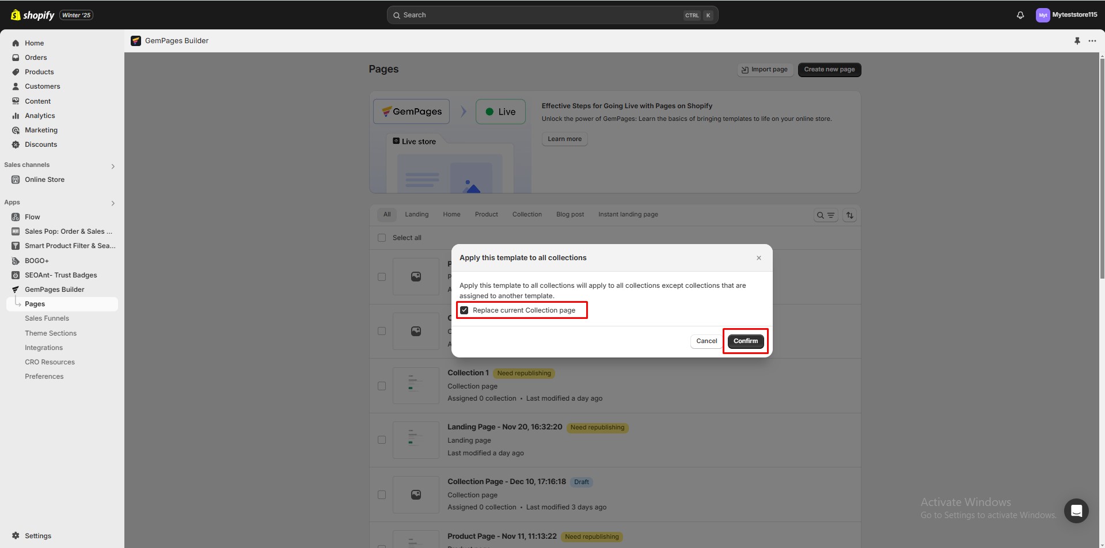
Task: Open SEOAnt- Trust Badges from Apps
Action: click(60, 275)
